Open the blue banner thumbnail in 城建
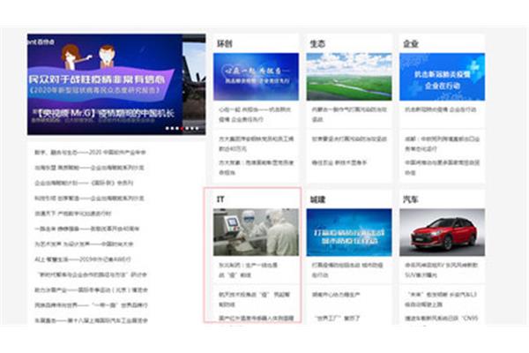 coord(349,232)
